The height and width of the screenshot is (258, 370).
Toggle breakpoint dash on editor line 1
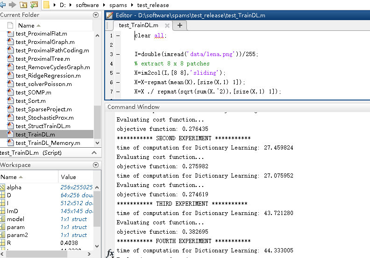click(118, 36)
